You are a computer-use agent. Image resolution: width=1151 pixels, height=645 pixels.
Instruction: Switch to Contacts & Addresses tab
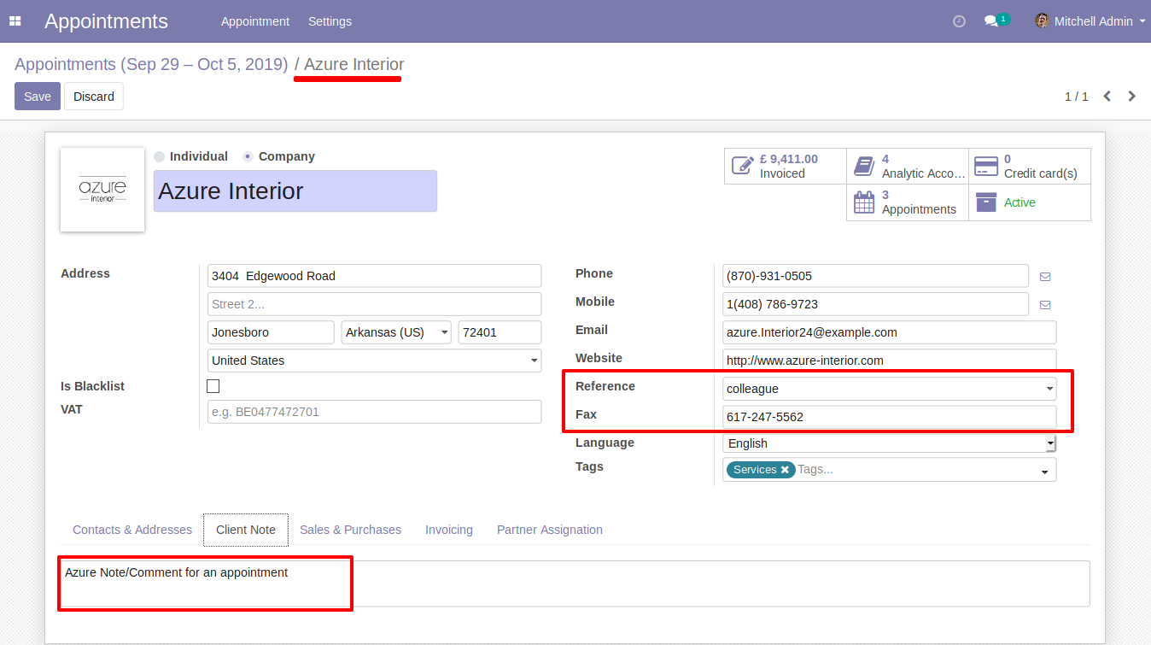[x=132, y=530]
